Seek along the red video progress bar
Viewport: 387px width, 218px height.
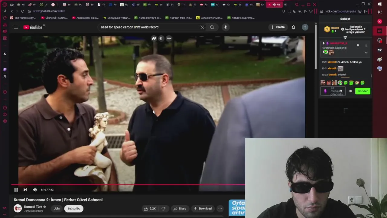point(128,184)
